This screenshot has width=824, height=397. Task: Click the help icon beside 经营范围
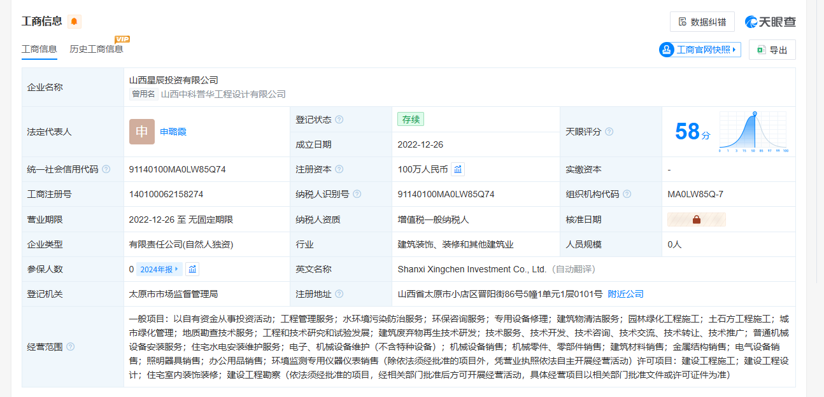(x=71, y=347)
